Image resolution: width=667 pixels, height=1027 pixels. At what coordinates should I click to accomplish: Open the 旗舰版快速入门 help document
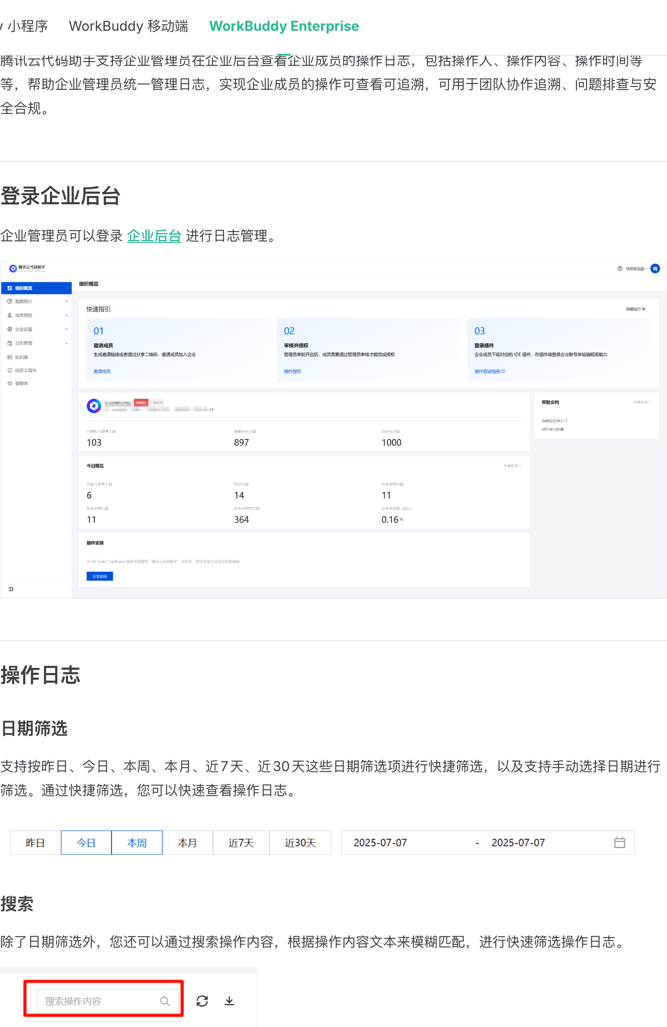(x=555, y=421)
